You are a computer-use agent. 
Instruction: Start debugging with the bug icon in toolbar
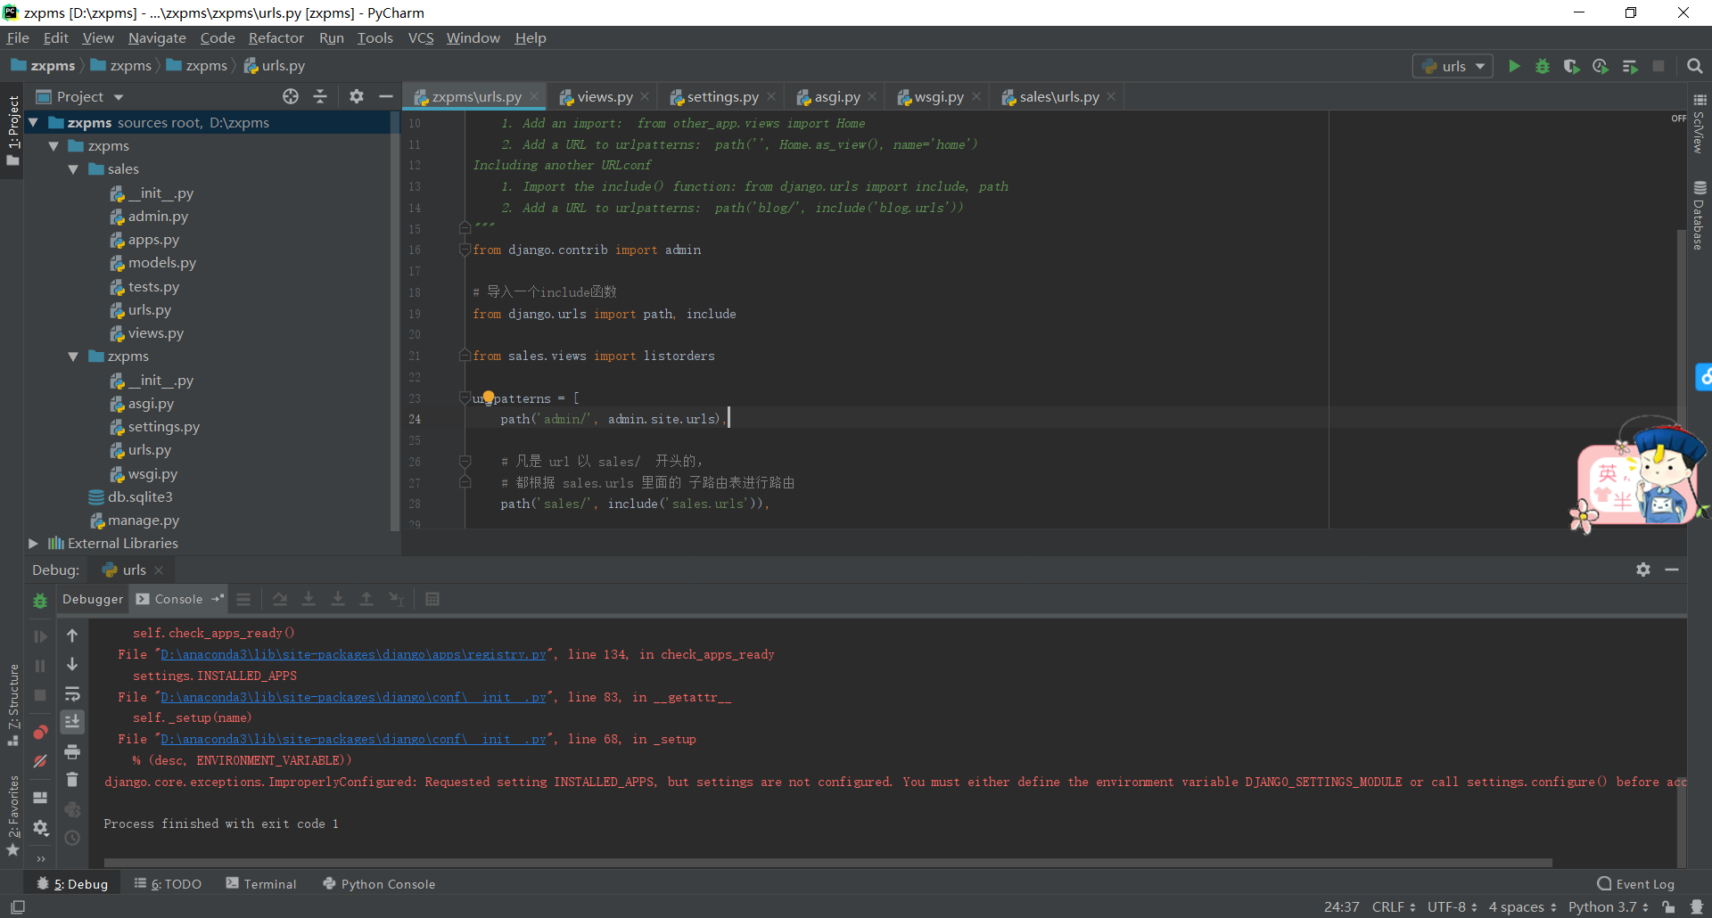(1542, 66)
